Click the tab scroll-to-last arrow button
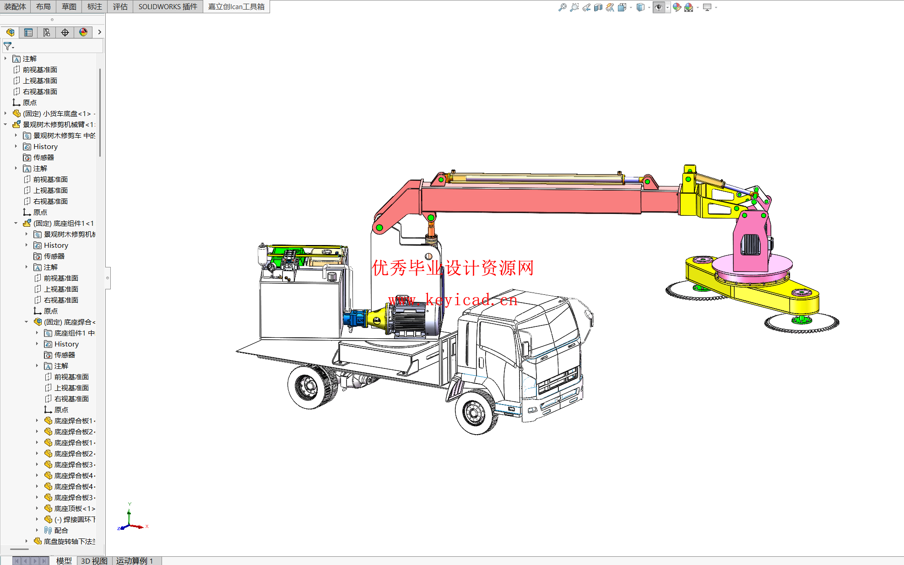 (x=44, y=561)
